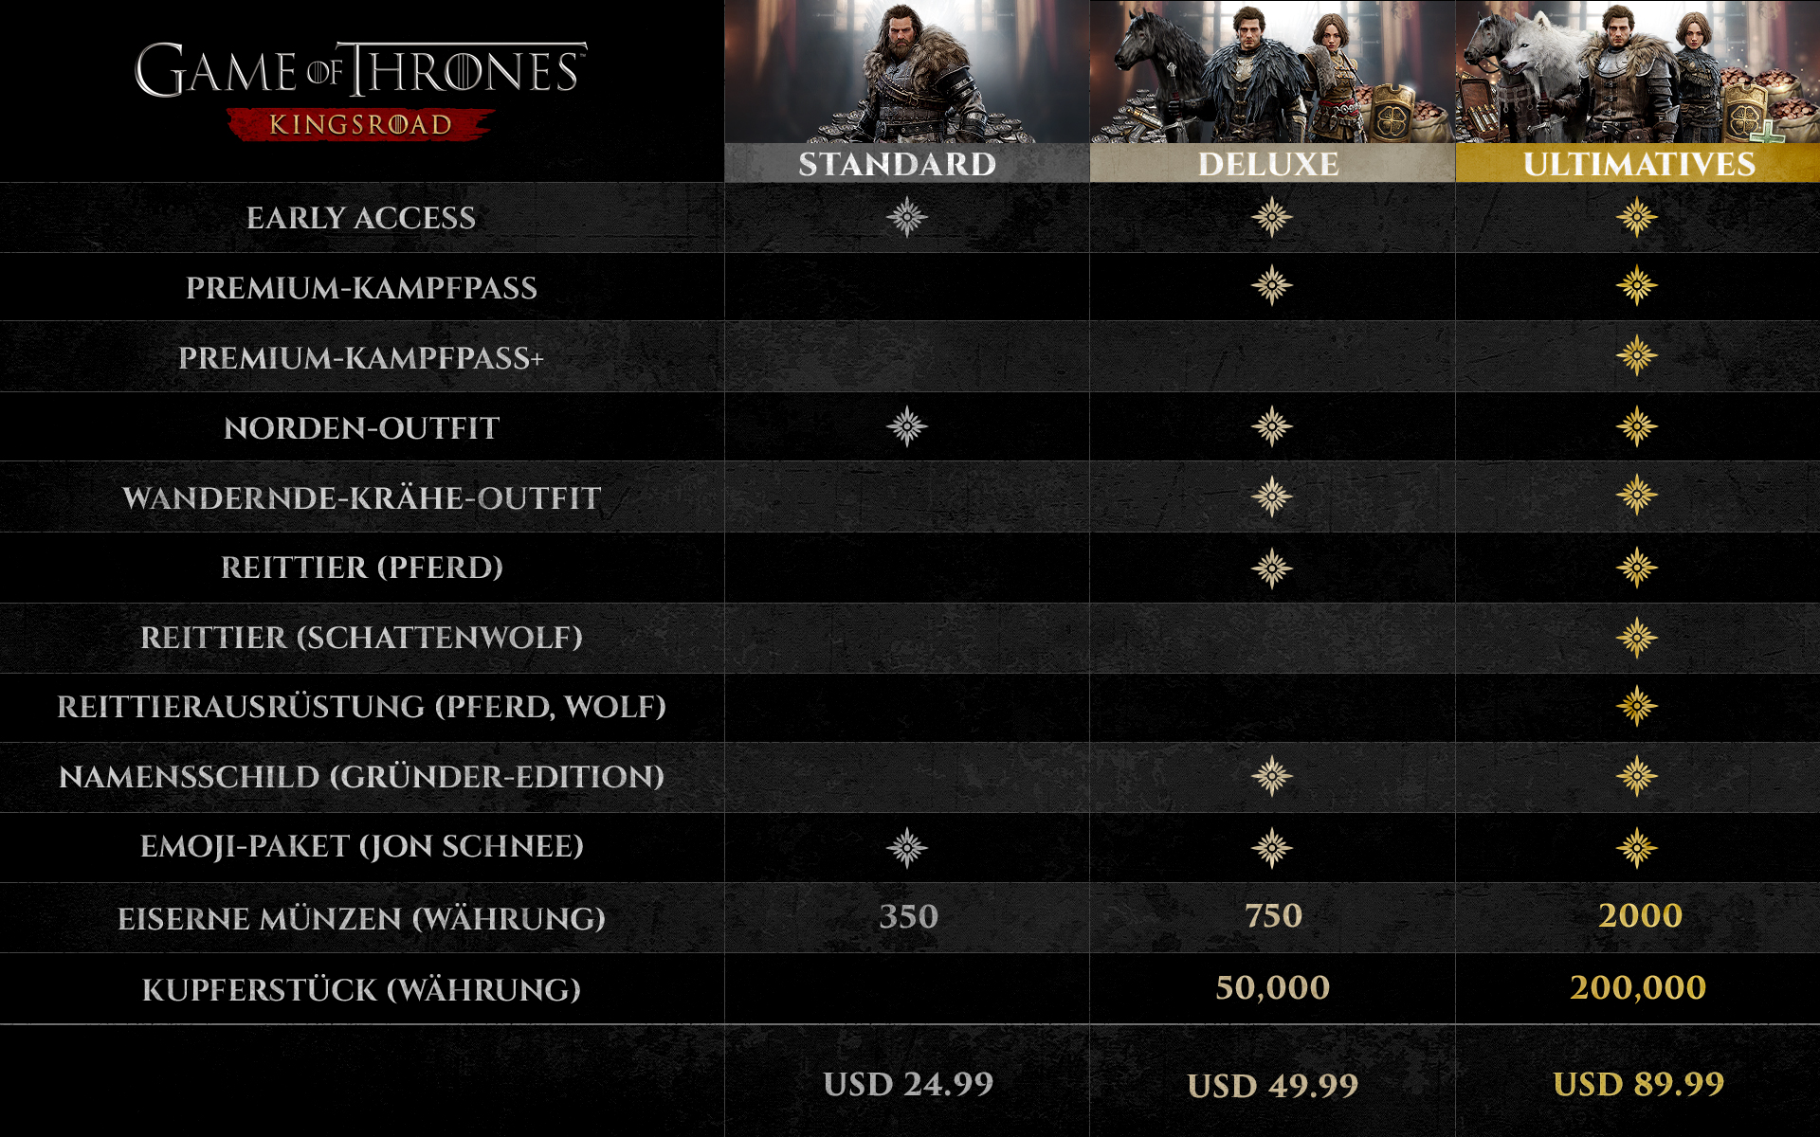The image size is (1820, 1137).
Task: Click the USD 24.99 price
Action: (908, 1083)
